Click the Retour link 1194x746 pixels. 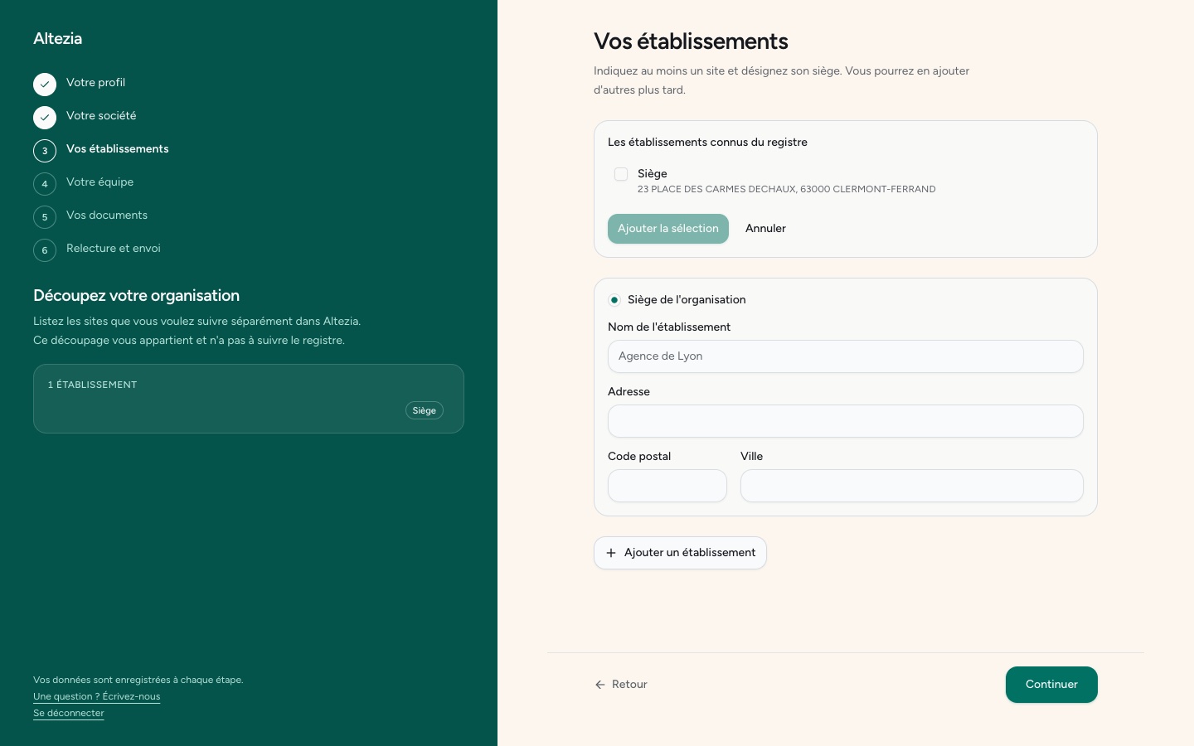[621, 685]
